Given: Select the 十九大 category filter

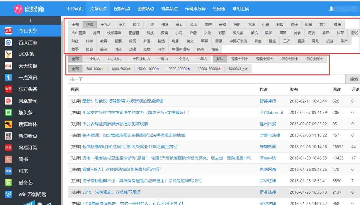Looking at the screenshot, I should point(106,25).
